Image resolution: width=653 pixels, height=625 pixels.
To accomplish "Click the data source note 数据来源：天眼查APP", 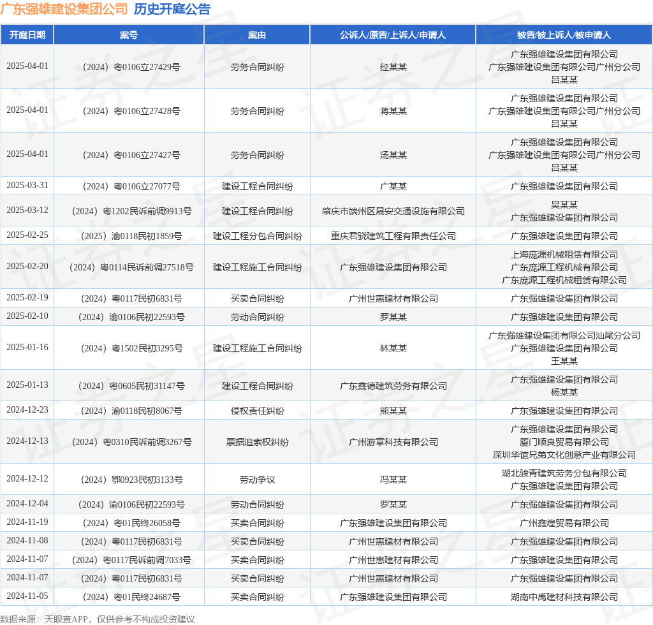I will click(x=44, y=619).
